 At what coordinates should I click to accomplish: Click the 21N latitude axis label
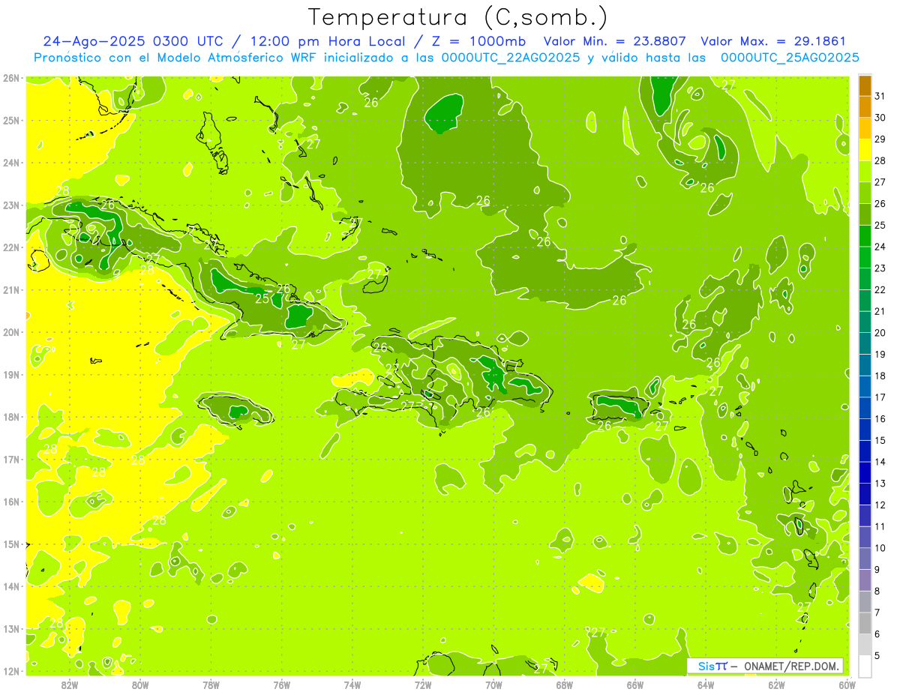coord(10,289)
